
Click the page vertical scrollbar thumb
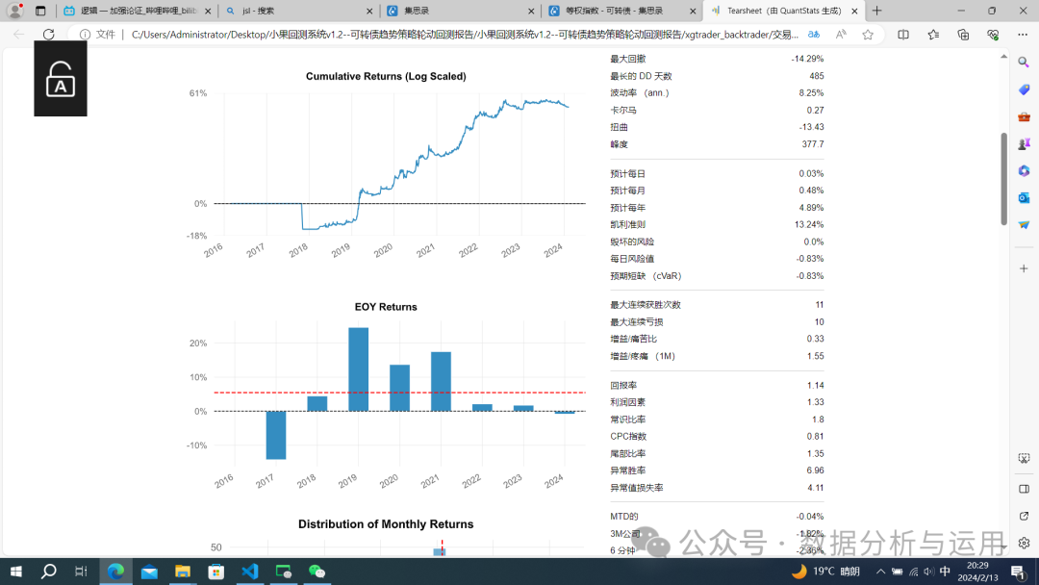point(1003,179)
